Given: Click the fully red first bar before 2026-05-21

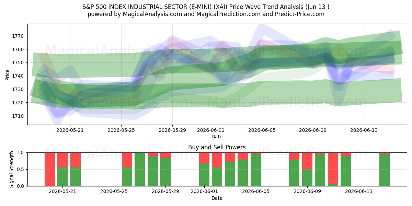Looking at the screenshot, I should (x=50, y=169).
